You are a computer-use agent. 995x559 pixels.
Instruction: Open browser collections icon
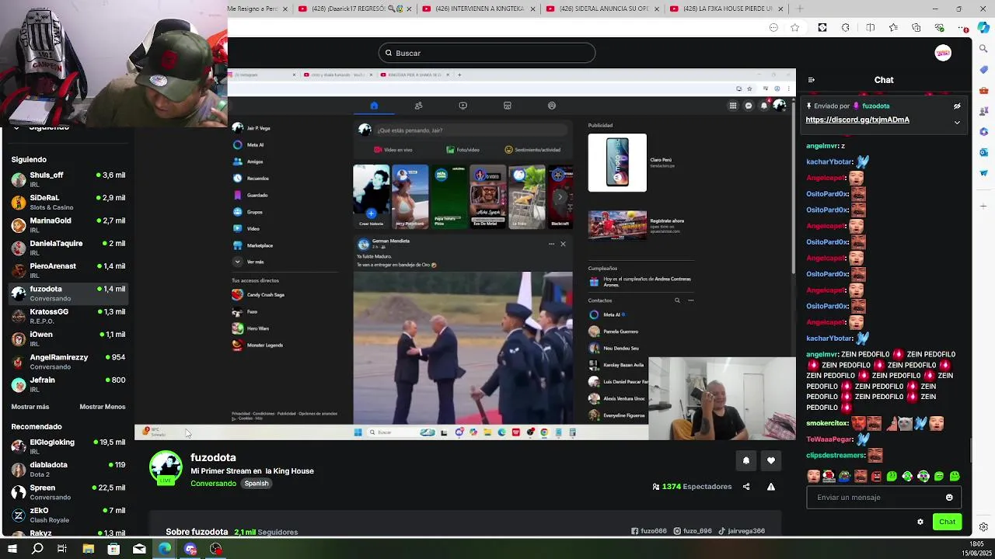coord(916,28)
